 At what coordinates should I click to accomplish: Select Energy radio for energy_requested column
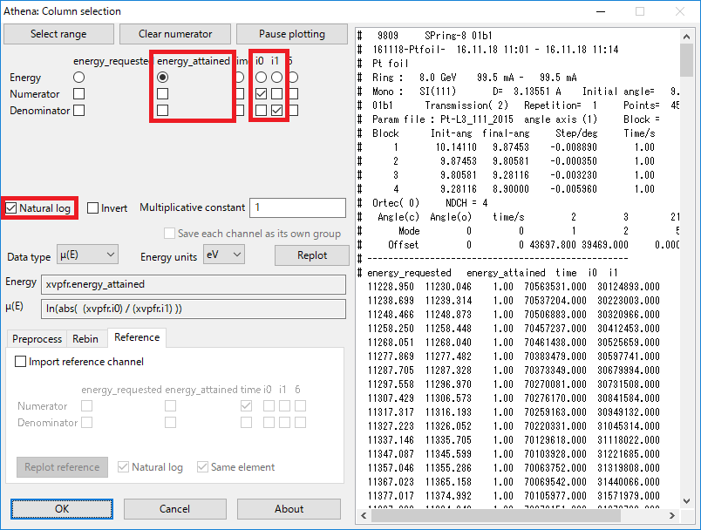point(78,78)
